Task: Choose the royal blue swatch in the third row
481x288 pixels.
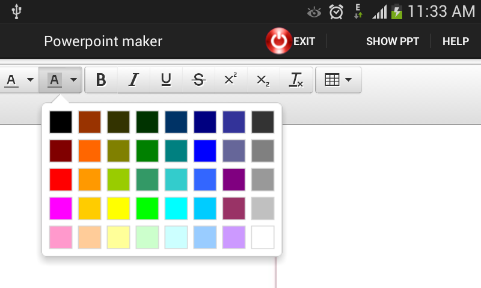Action: click(x=205, y=179)
